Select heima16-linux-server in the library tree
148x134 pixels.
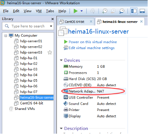coord(36,97)
